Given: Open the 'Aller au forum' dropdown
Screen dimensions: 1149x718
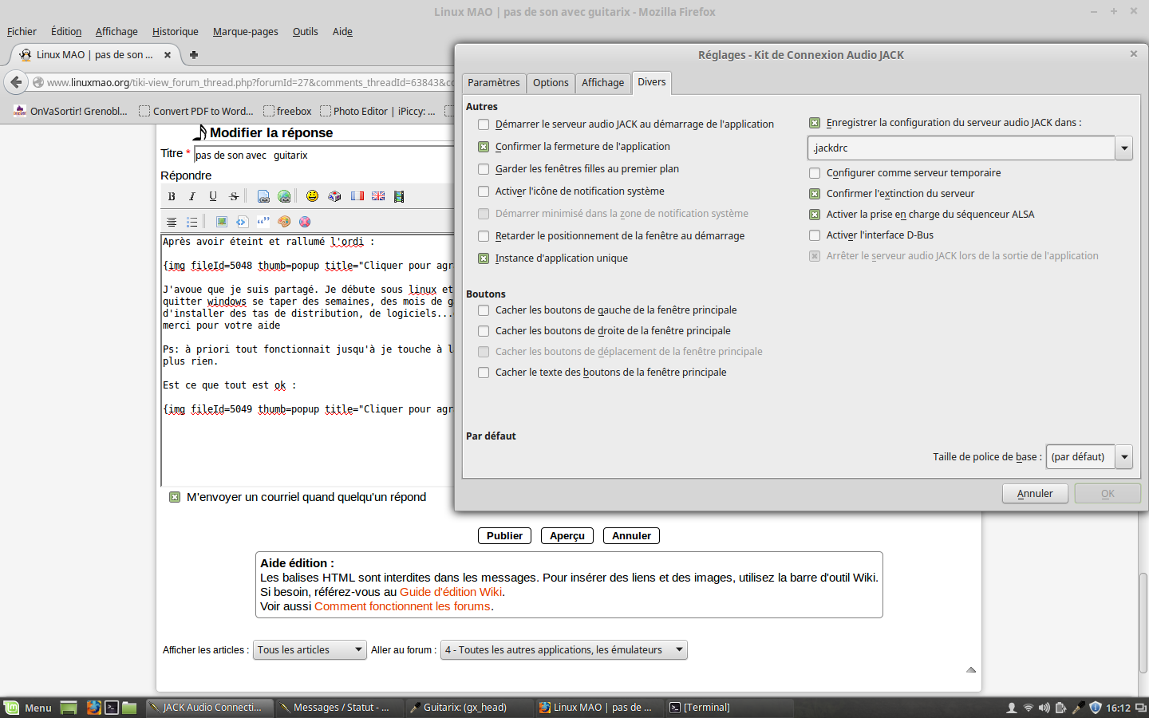Looking at the screenshot, I should click(563, 650).
